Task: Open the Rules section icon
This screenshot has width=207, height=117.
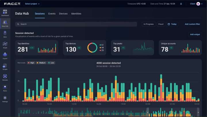Action: [x=5, y=87]
